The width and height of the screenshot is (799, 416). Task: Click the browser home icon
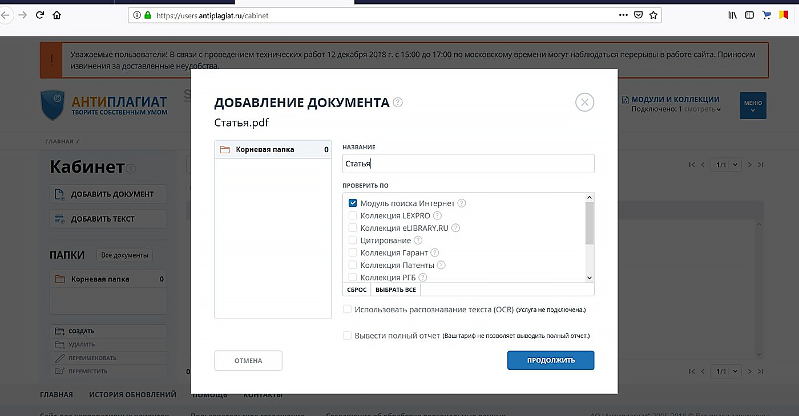pos(57,15)
